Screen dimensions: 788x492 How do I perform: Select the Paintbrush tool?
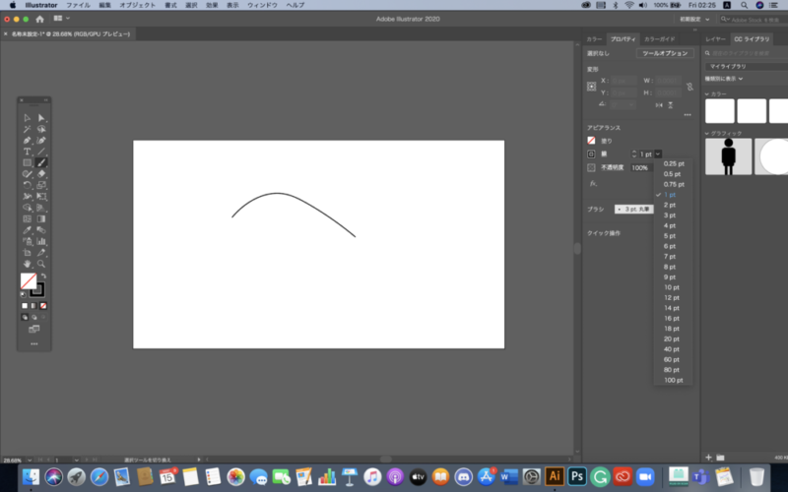41,162
